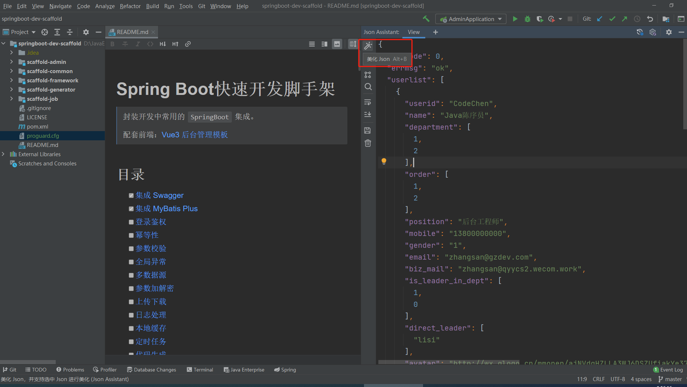The width and height of the screenshot is (687, 387).
Task: Click the master branch widget
Action: click(670, 379)
